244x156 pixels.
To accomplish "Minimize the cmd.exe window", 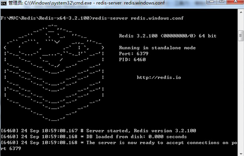I will tap(212, 2).
